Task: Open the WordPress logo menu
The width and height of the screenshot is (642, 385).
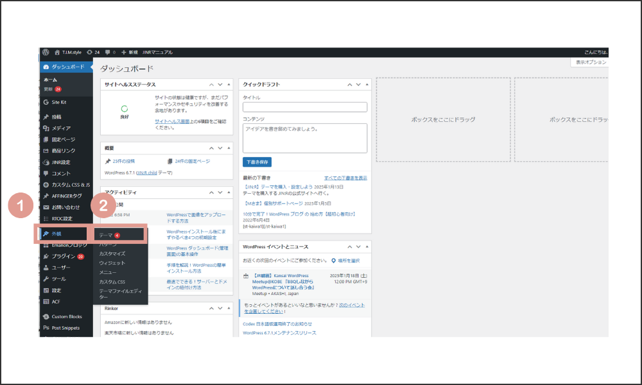Action: tap(46, 53)
